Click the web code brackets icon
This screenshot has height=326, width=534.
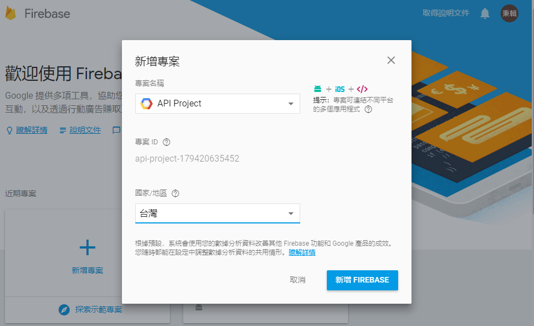click(x=362, y=89)
